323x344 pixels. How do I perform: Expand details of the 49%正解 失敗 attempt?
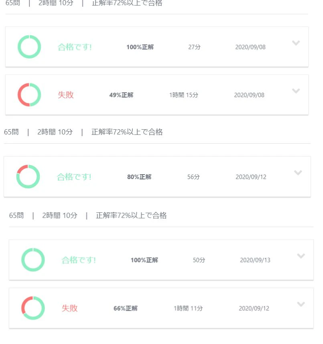297,91
